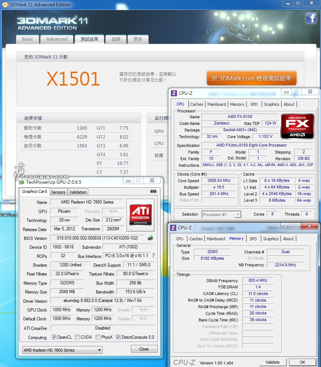Click the Driver Version field in GPU-Z

tap(102, 301)
